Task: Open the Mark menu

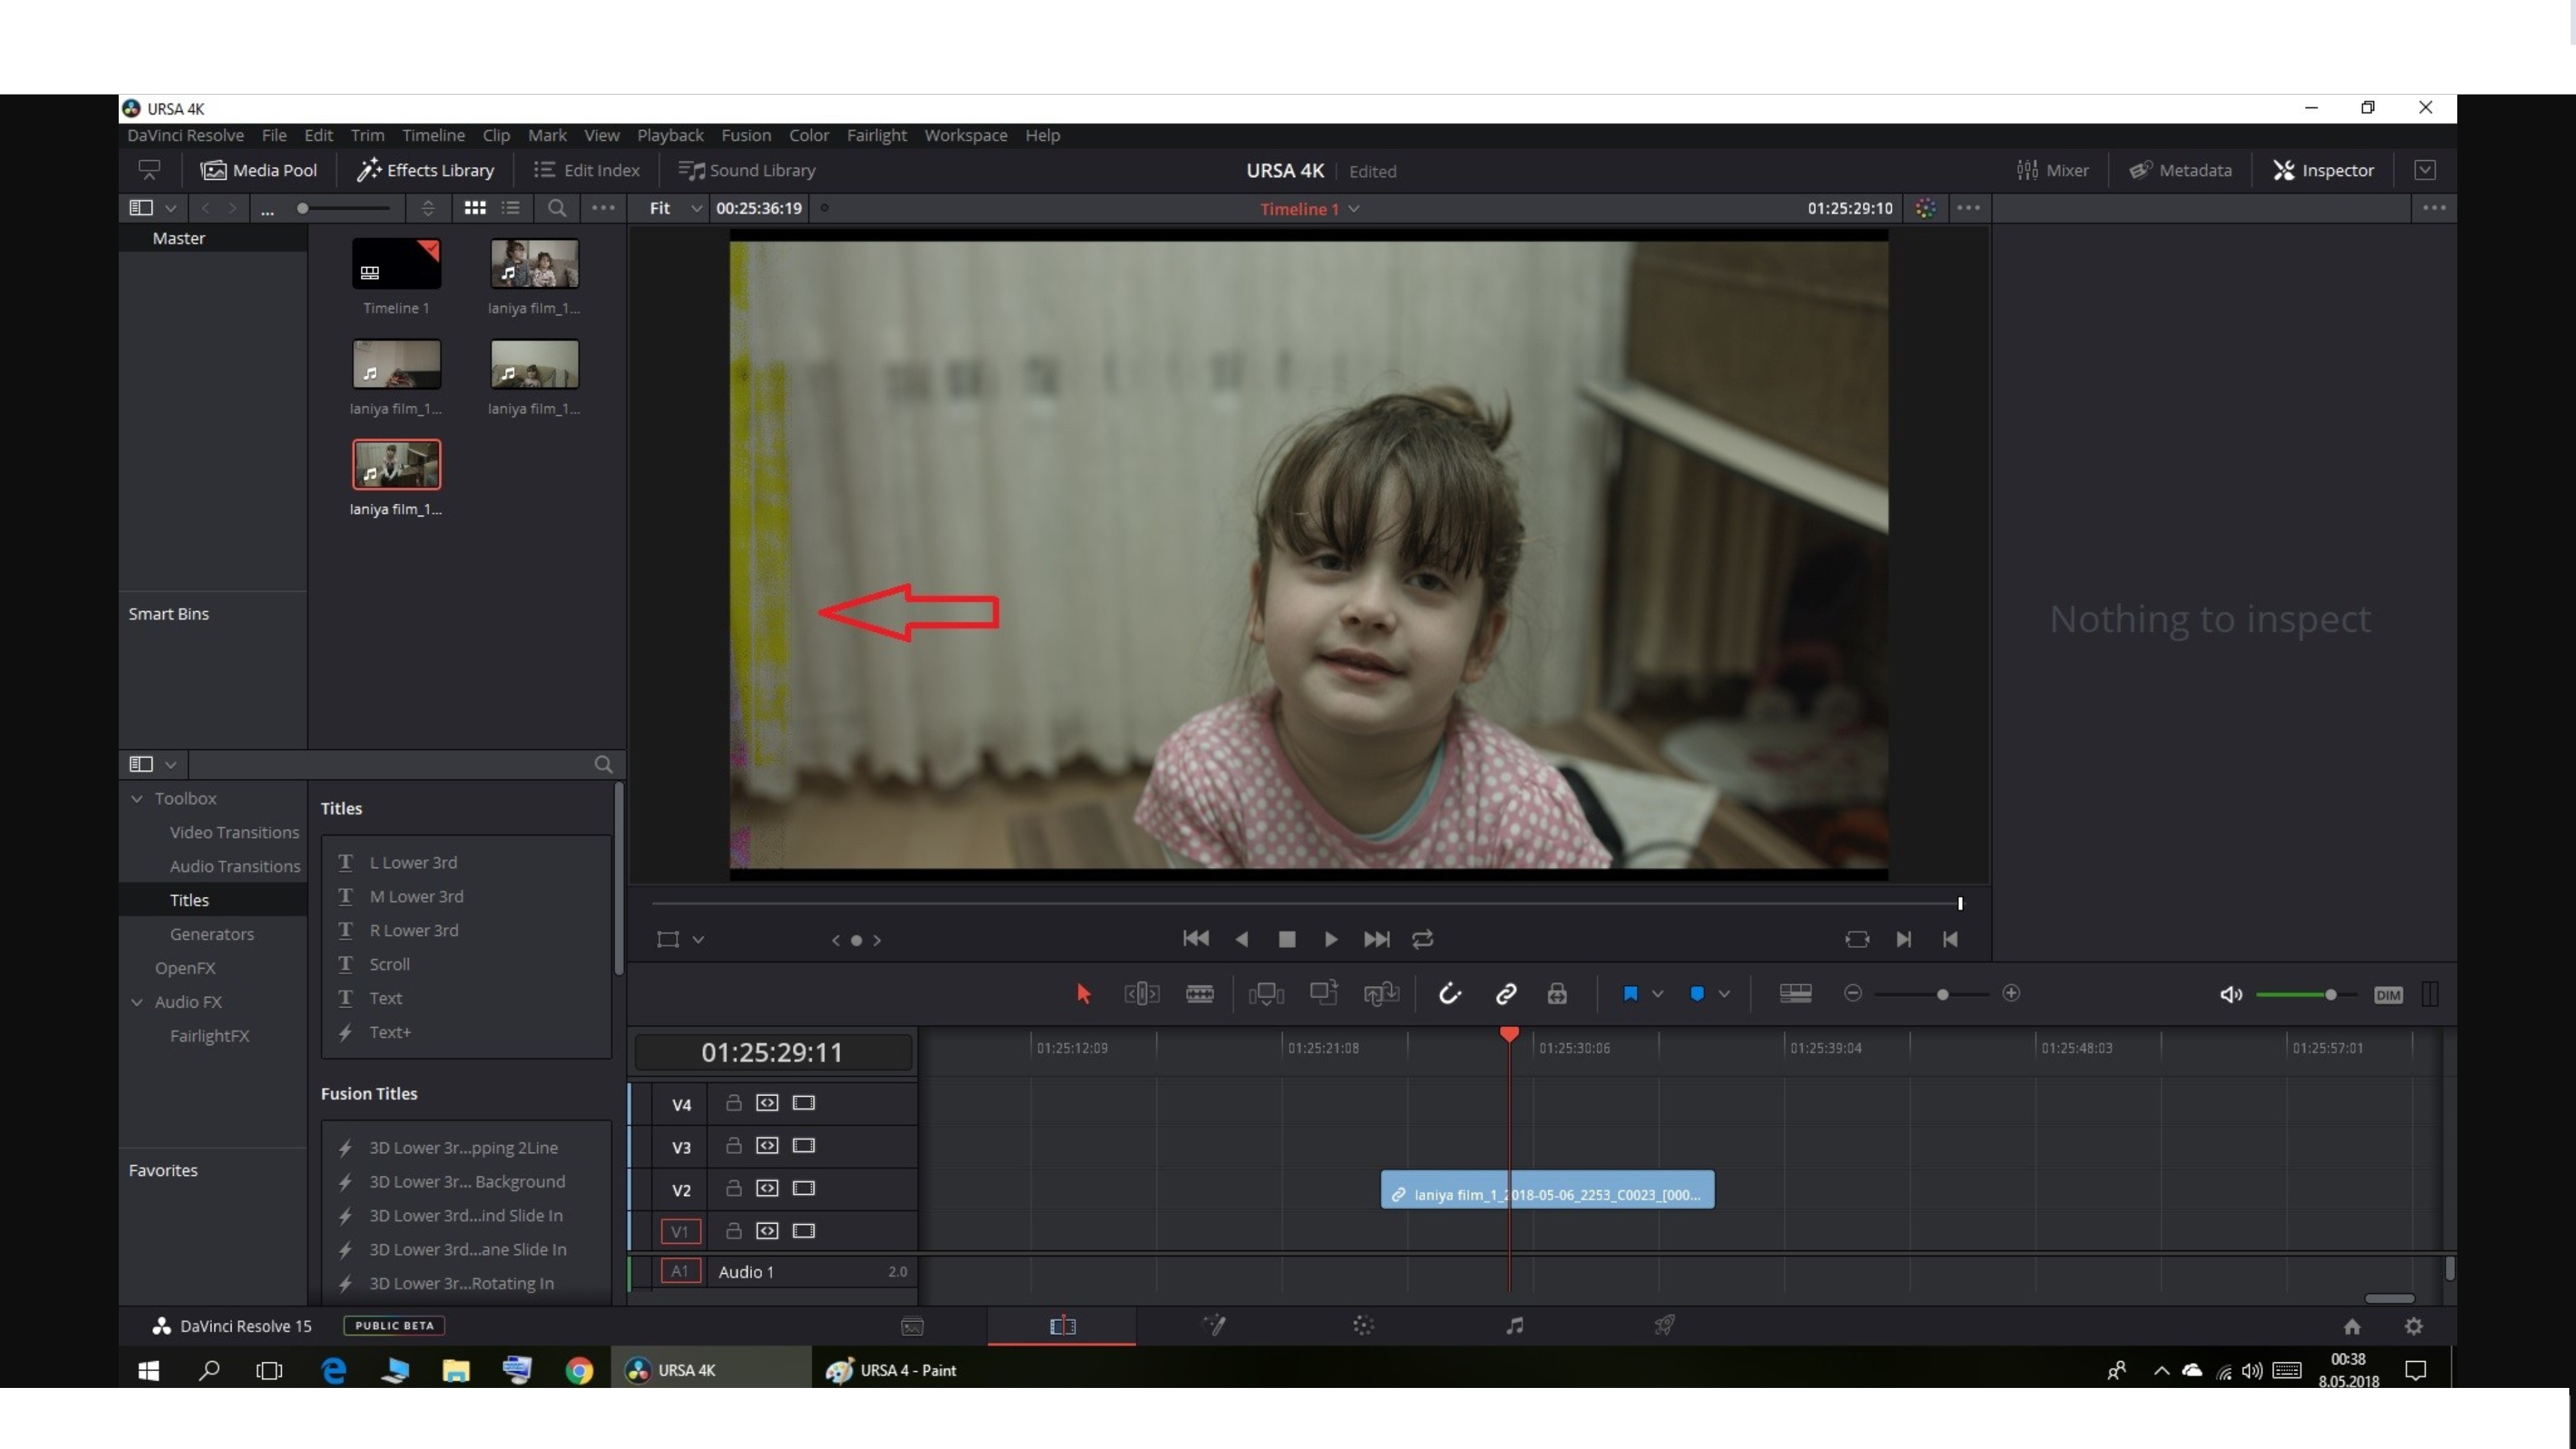Action: pos(547,135)
